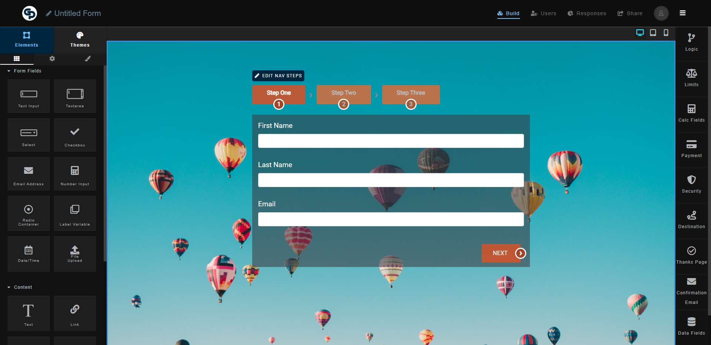Click the Email input field

(x=391, y=219)
